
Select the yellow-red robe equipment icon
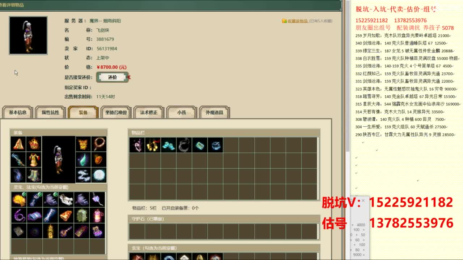(34, 159)
